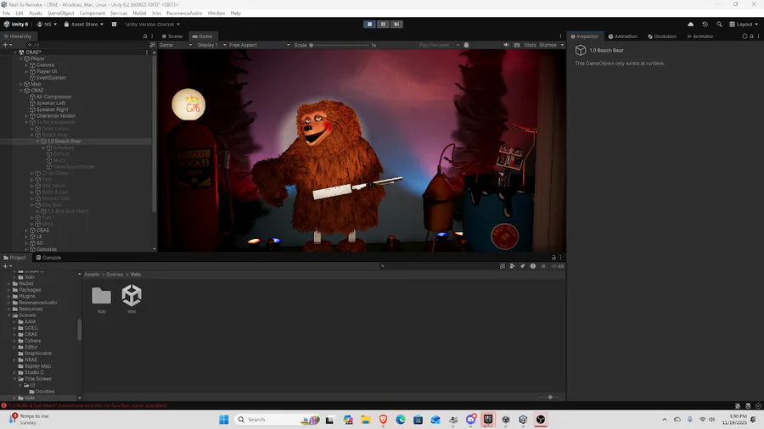Select the EventSystem object
The width and height of the screenshot is (764, 429).
[51, 78]
